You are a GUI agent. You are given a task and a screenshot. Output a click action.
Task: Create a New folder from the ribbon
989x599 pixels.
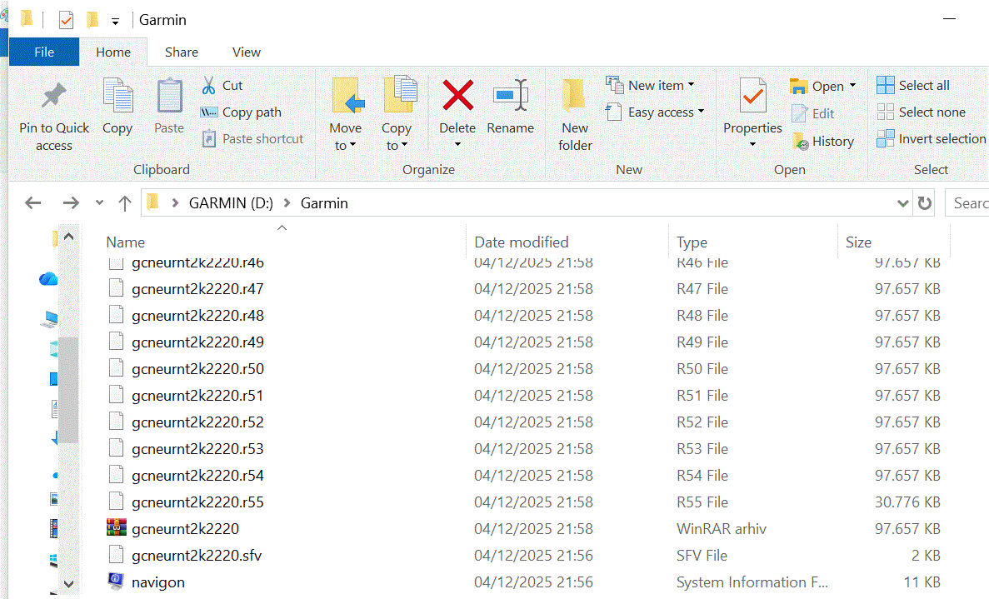click(x=575, y=114)
